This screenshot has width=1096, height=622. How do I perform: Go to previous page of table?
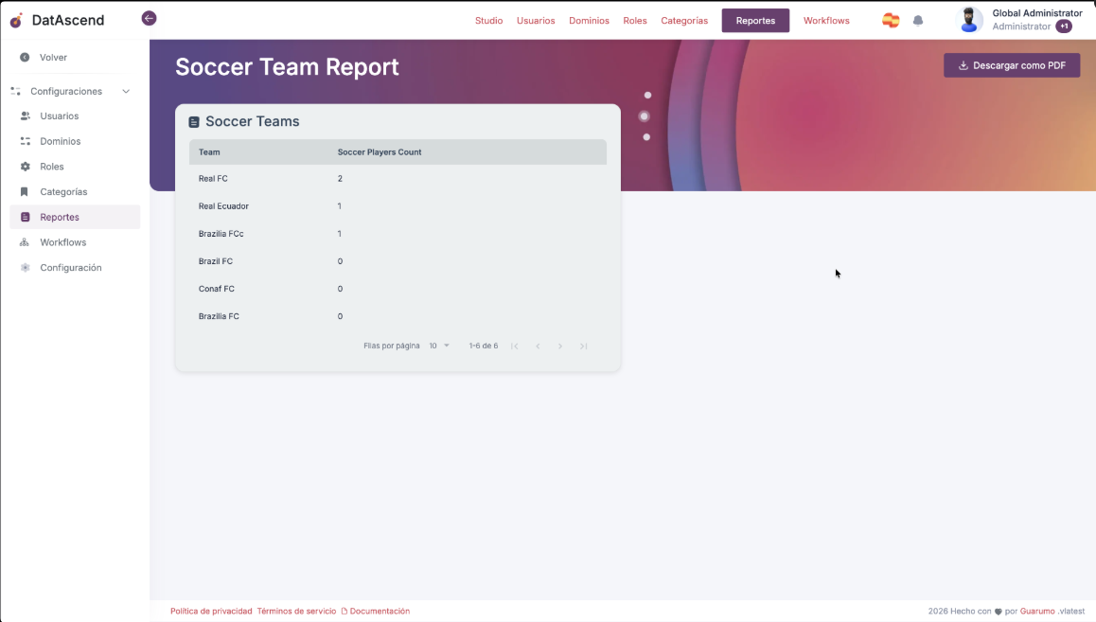coord(538,346)
